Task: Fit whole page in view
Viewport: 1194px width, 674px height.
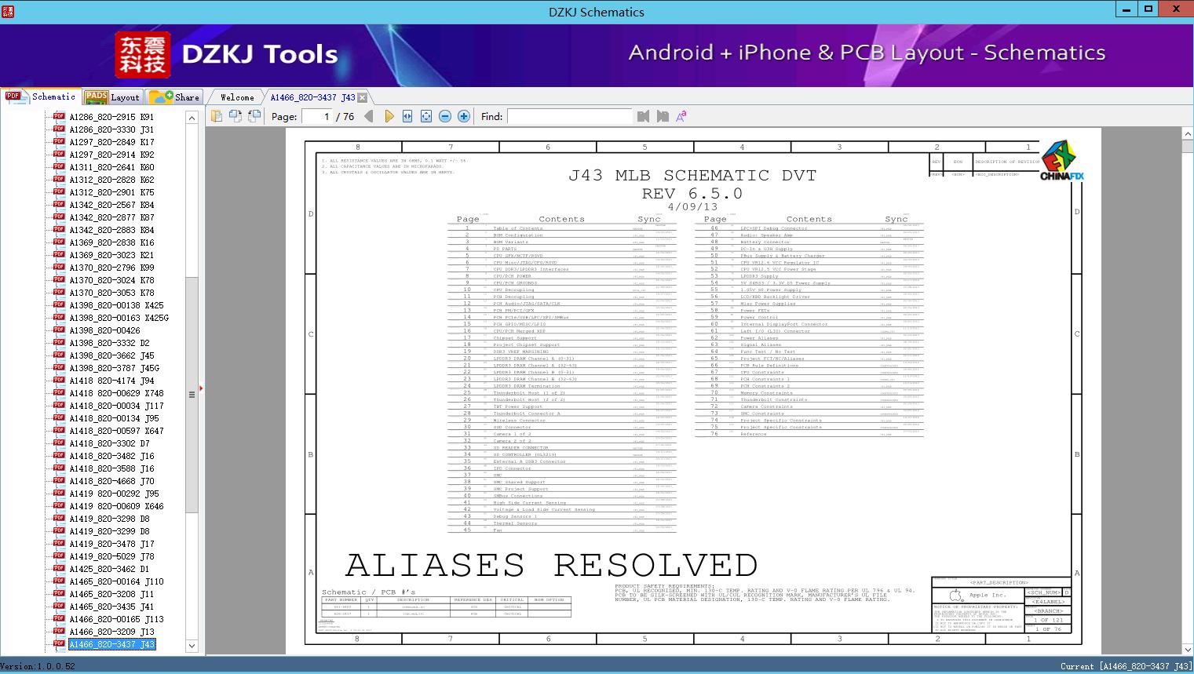Action: (426, 116)
